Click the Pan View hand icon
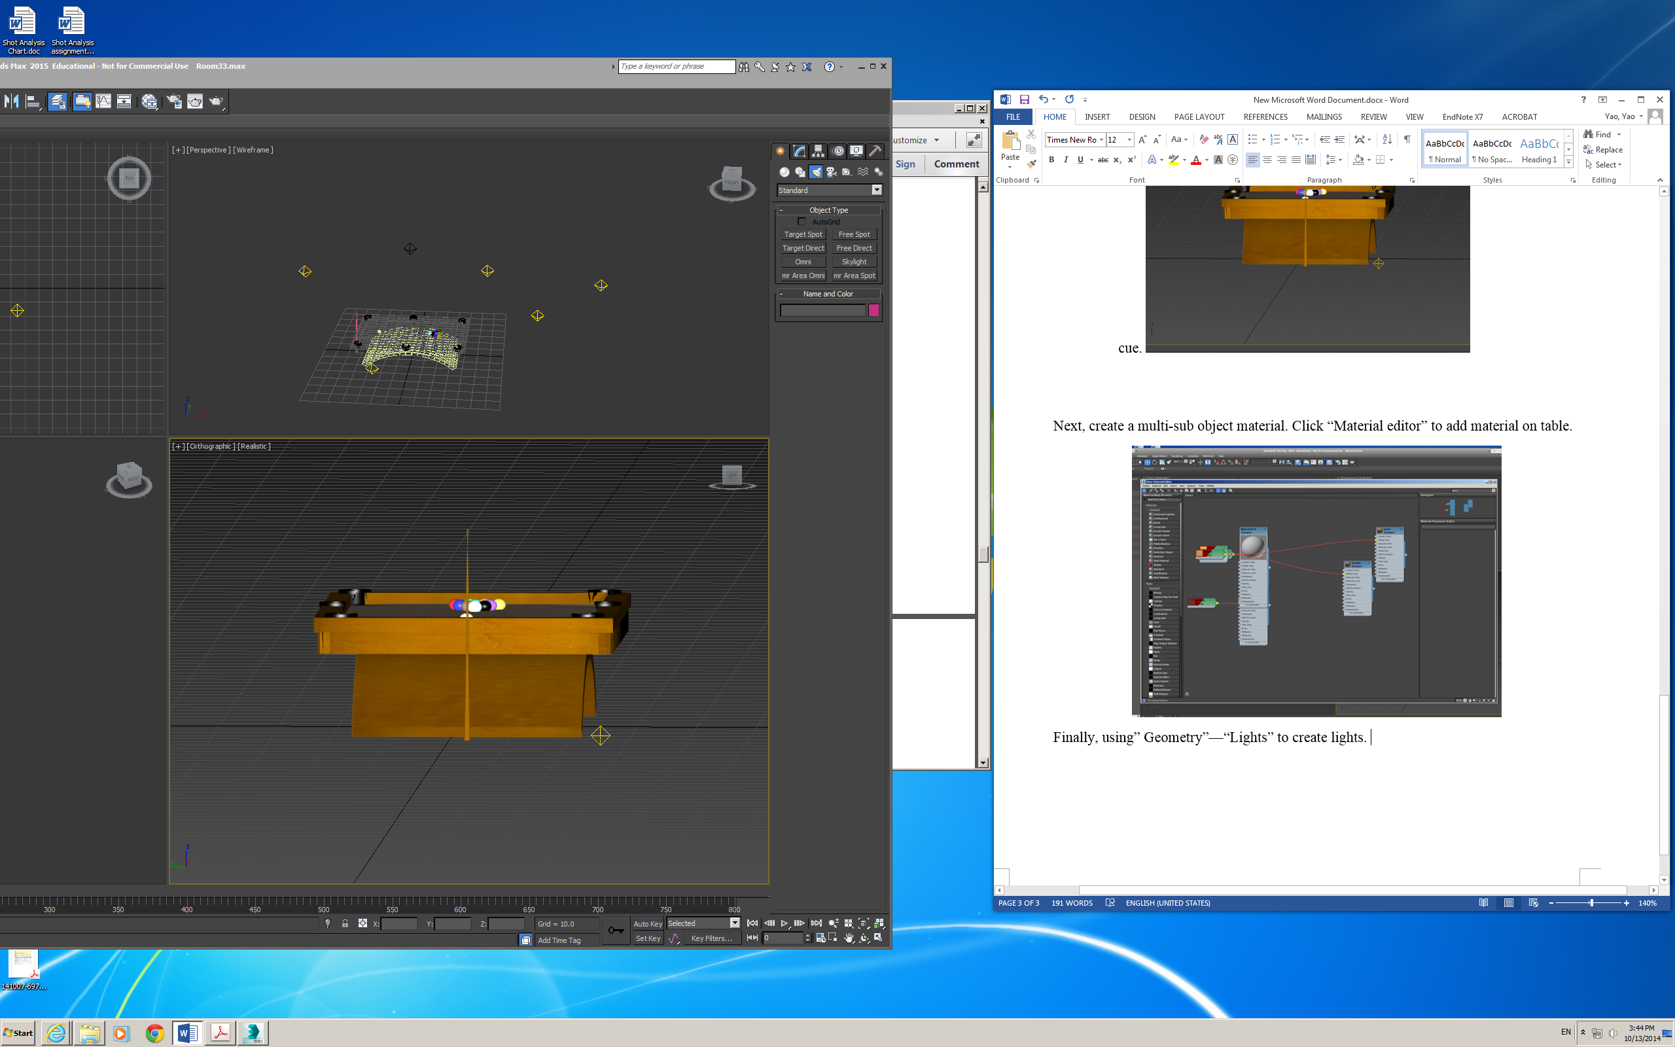Image resolution: width=1675 pixels, height=1047 pixels. [849, 938]
